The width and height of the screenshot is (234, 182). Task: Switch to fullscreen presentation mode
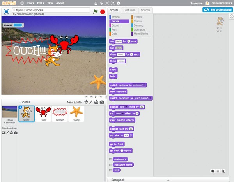point(6,11)
